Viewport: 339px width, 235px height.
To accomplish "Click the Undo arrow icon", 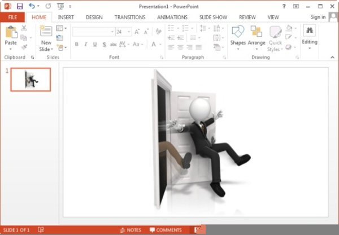I will tap(32, 6).
